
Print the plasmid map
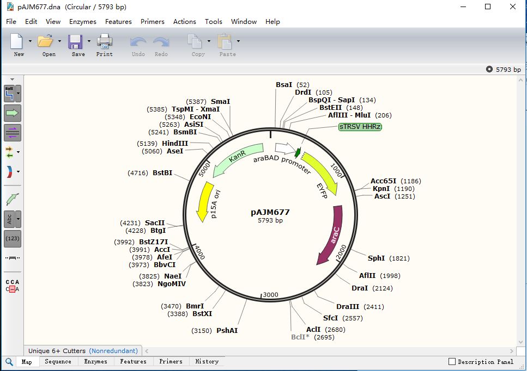(105, 41)
